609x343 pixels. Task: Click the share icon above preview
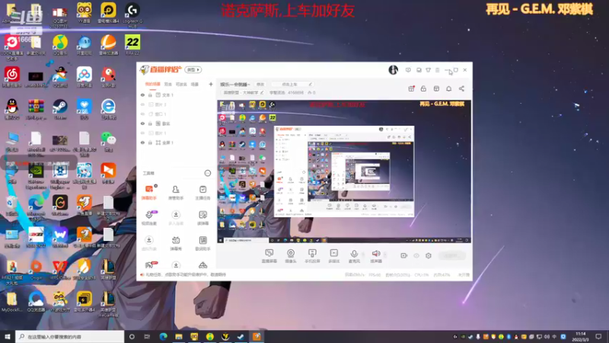click(x=461, y=88)
